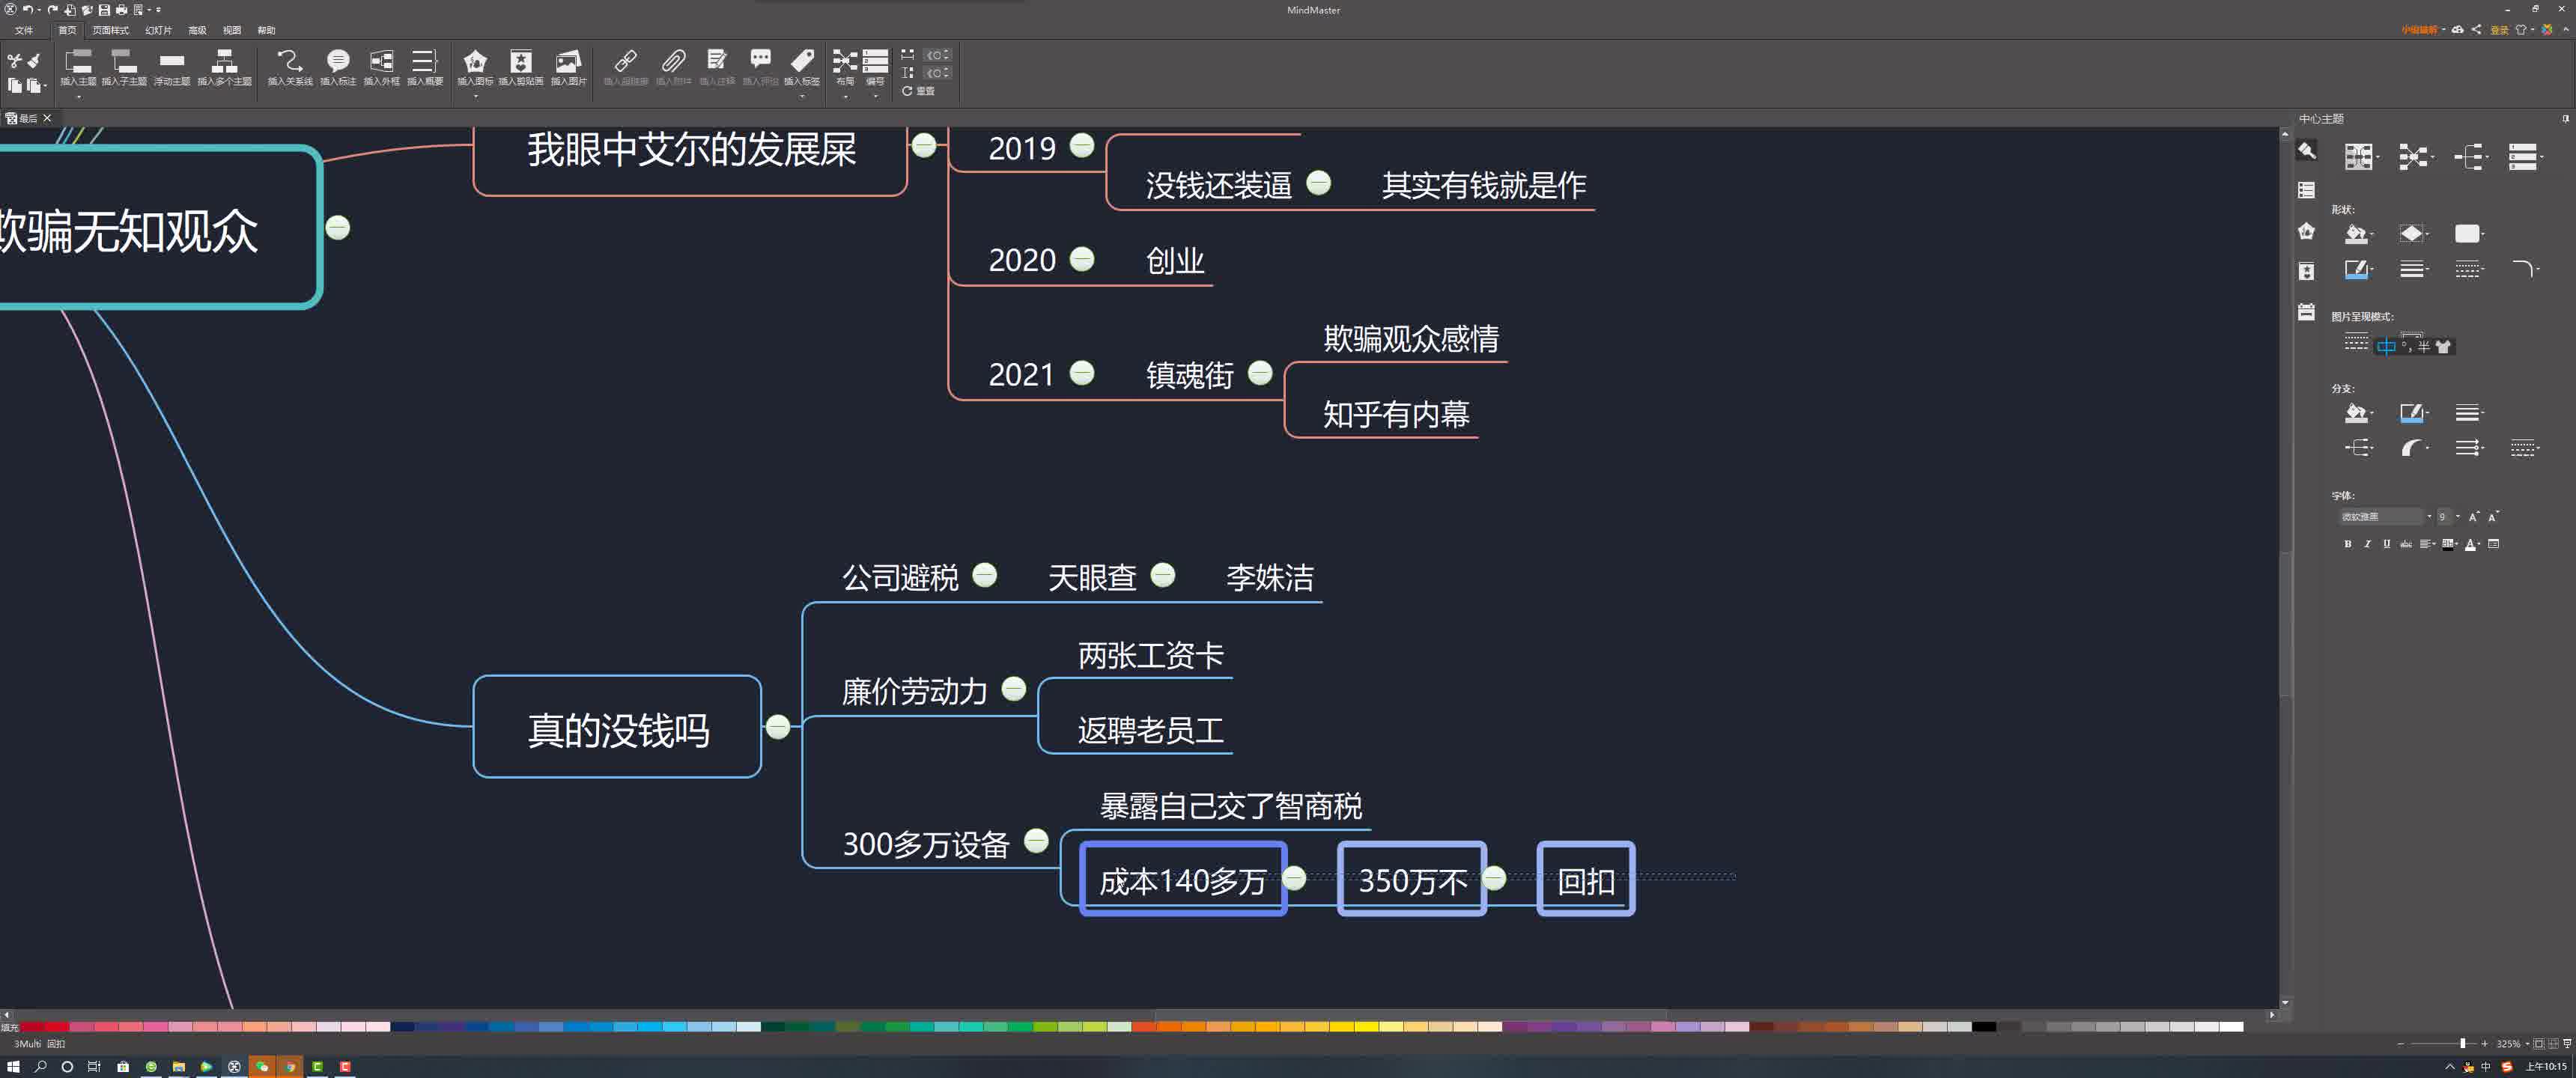This screenshot has width=2576, height=1078.
Task: Open Insert Clipart (插入剪贴画)
Action: pos(521,67)
